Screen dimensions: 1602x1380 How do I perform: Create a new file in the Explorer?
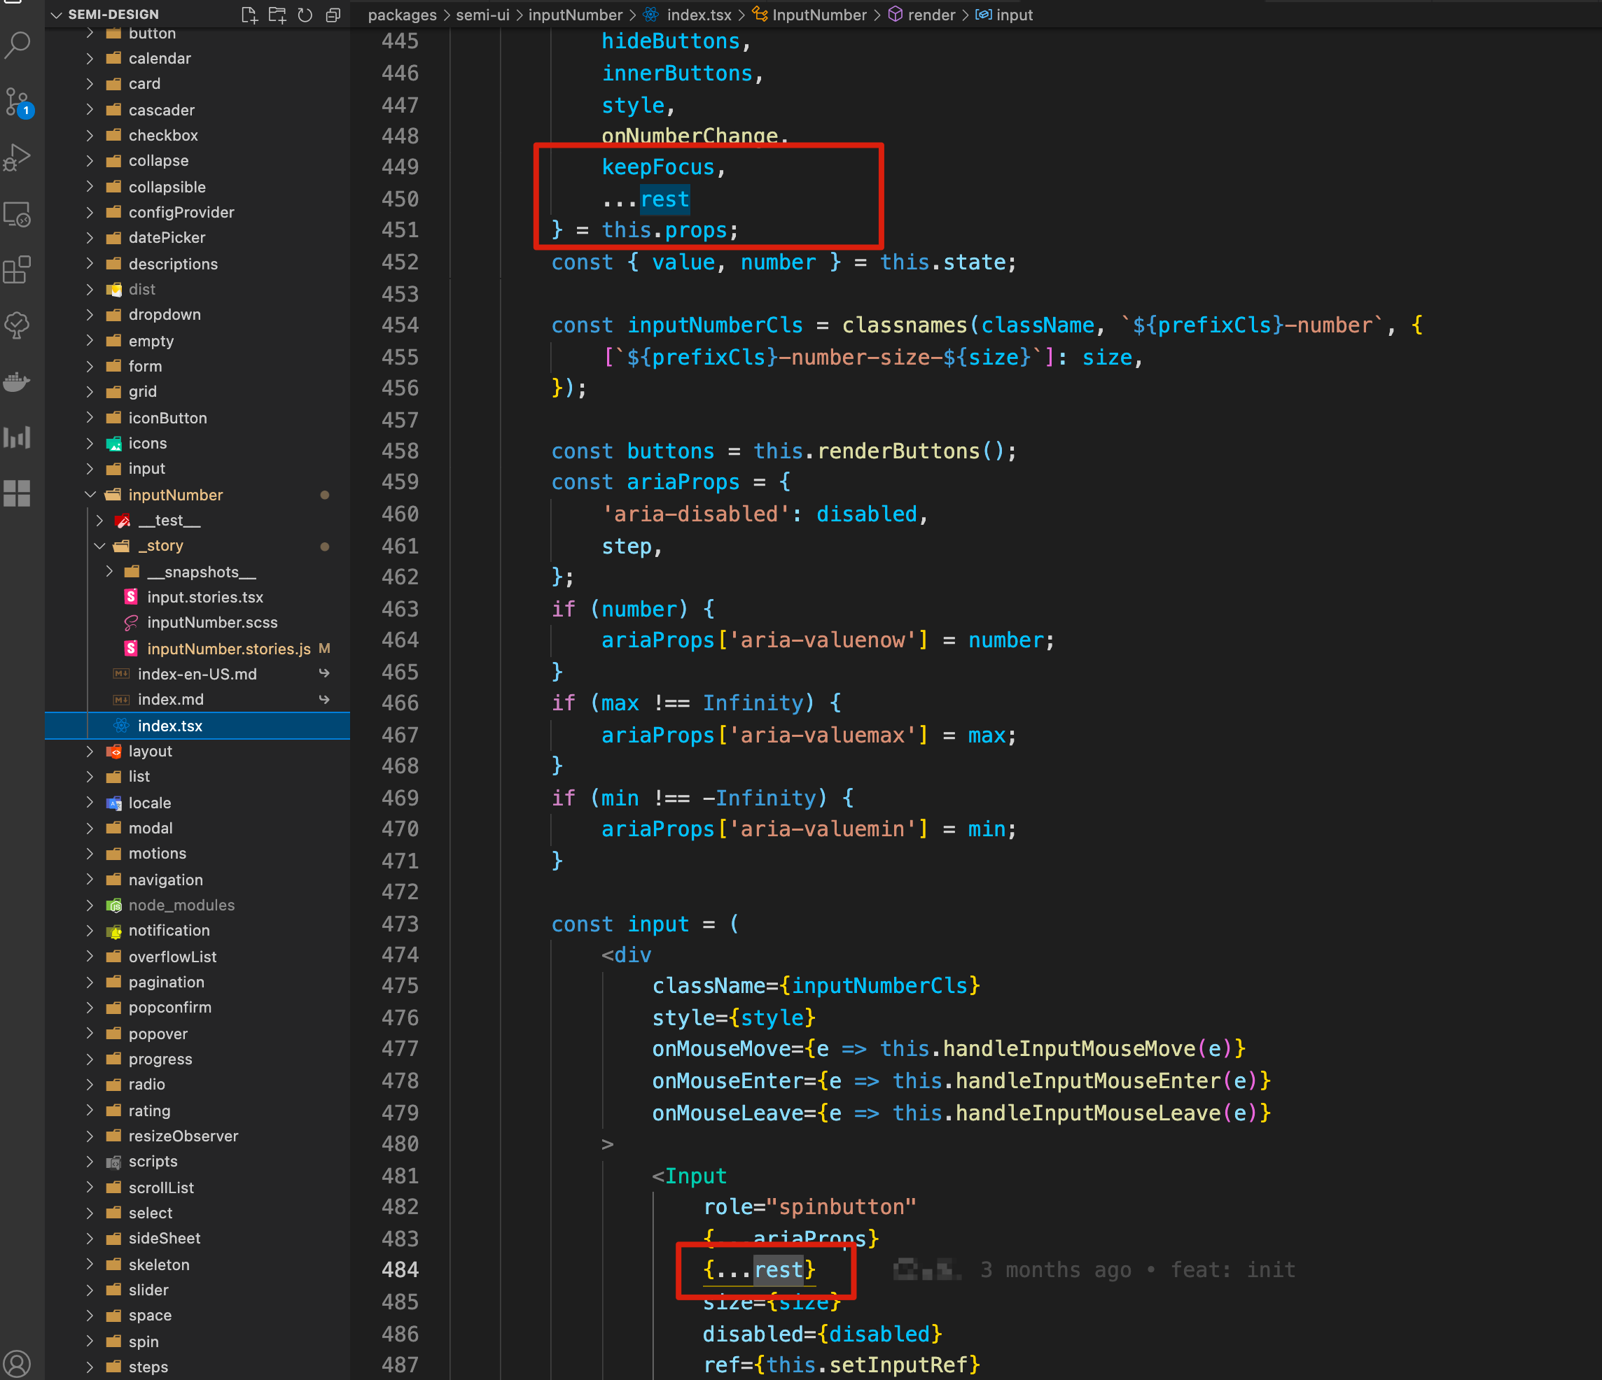point(249,15)
